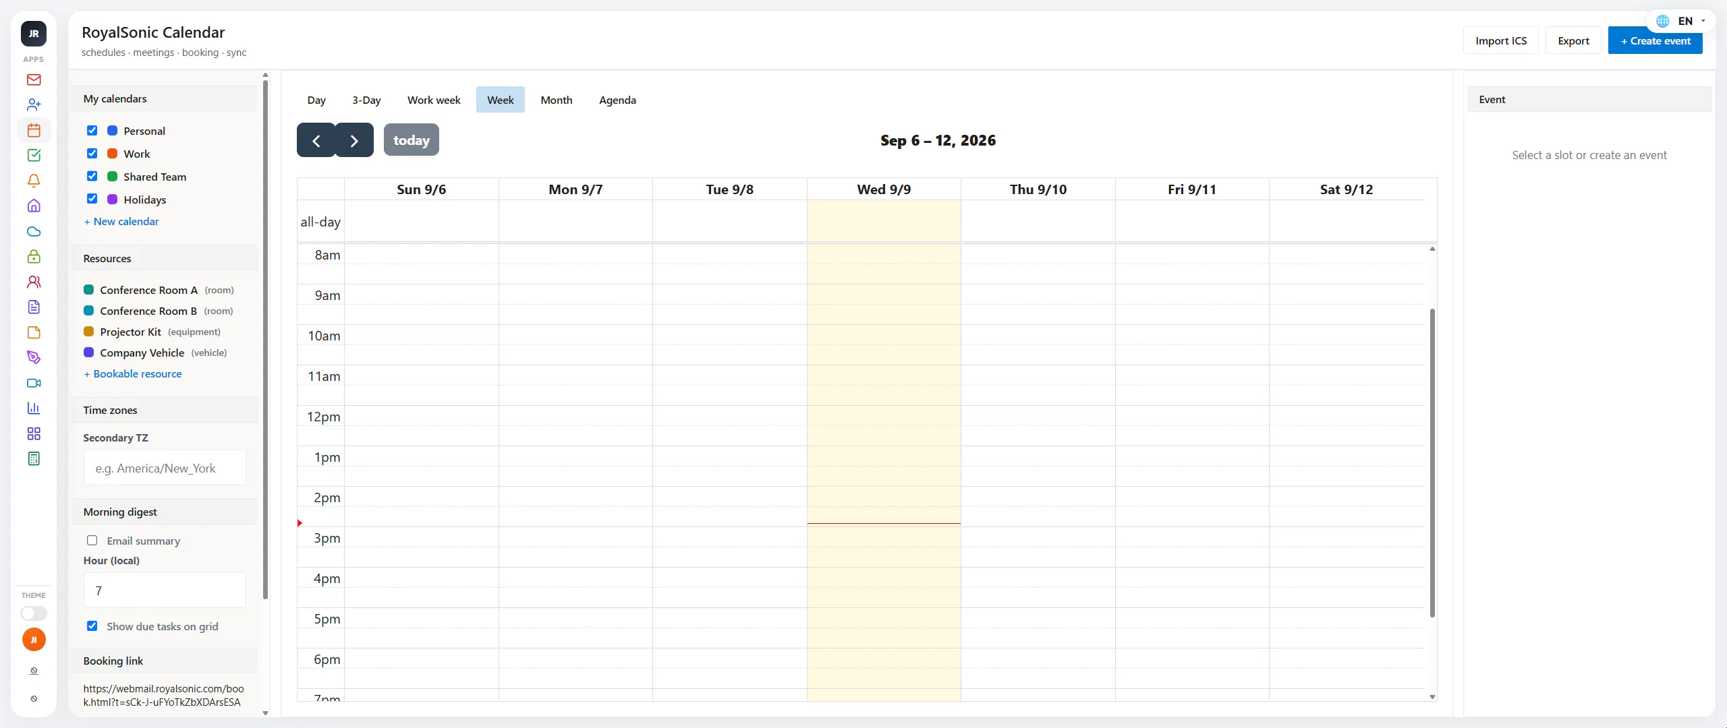Switch to the Agenda view tab
This screenshot has width=1727, height=728.
(x=617, y=100)
